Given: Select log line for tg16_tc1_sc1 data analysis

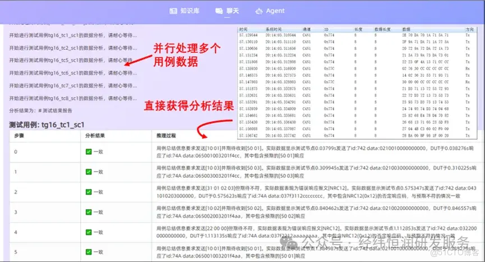Looking at the screenshot, I should (73, 35).
